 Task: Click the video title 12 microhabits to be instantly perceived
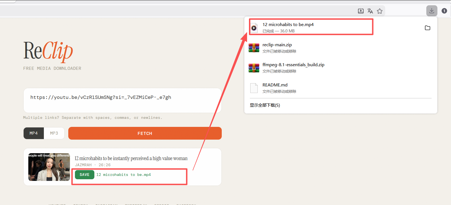pos(131,158)
